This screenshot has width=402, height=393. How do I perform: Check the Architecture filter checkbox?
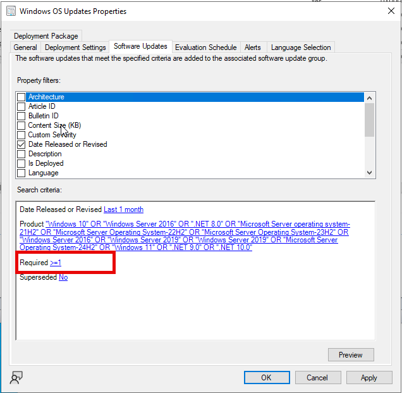click(21, 97)
